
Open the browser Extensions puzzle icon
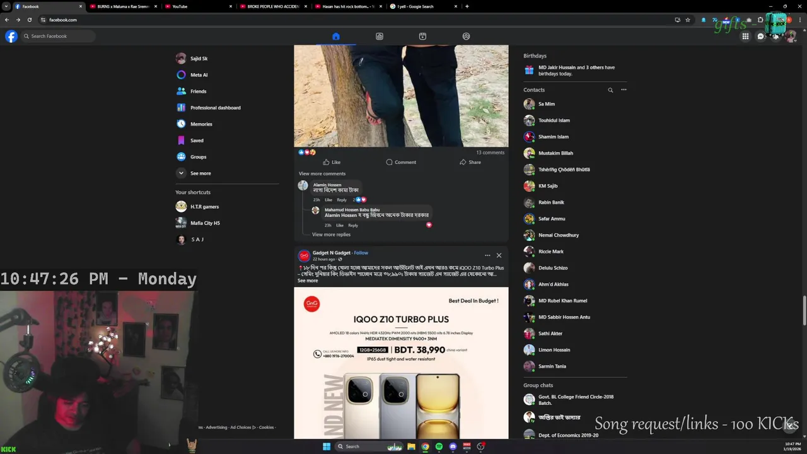coord(760,20)
